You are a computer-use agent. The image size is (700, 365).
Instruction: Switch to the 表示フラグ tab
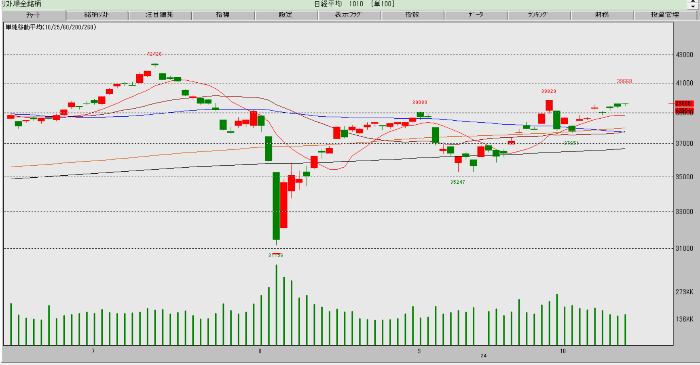tap(349, 15)
